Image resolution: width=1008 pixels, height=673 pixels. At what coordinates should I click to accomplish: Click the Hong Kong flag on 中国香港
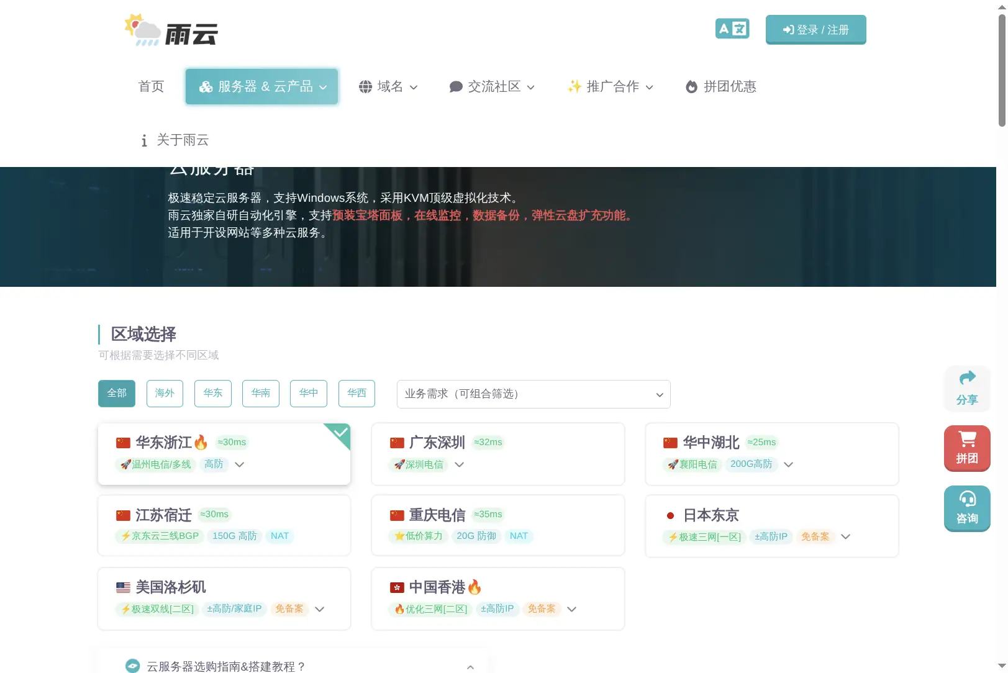(397, 587)
